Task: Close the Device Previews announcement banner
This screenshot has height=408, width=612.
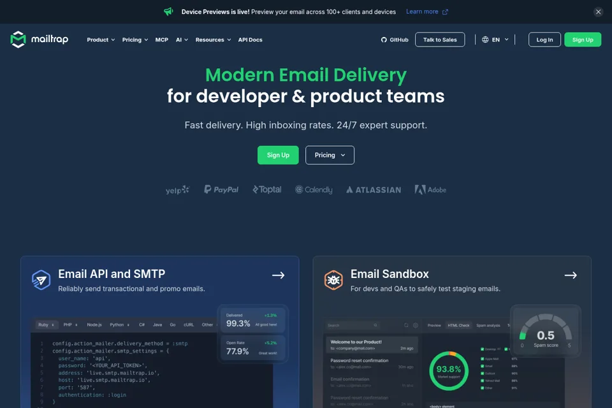Action: pos(598,11)
